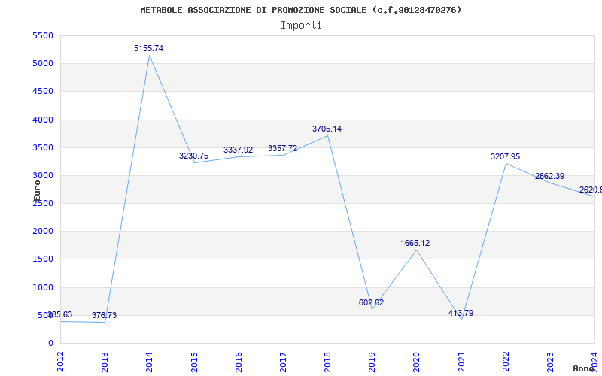Click the y-axis value 3000
602x376 pixels.
43,176
